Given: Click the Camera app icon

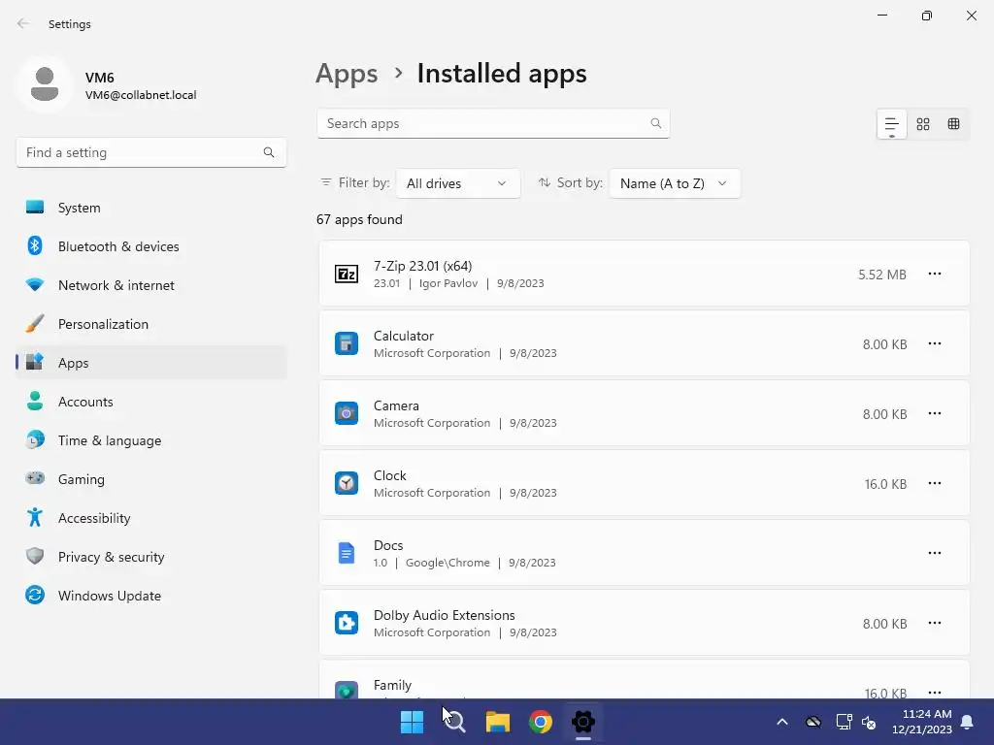Looking at the screenshot, I should (347, 413).
